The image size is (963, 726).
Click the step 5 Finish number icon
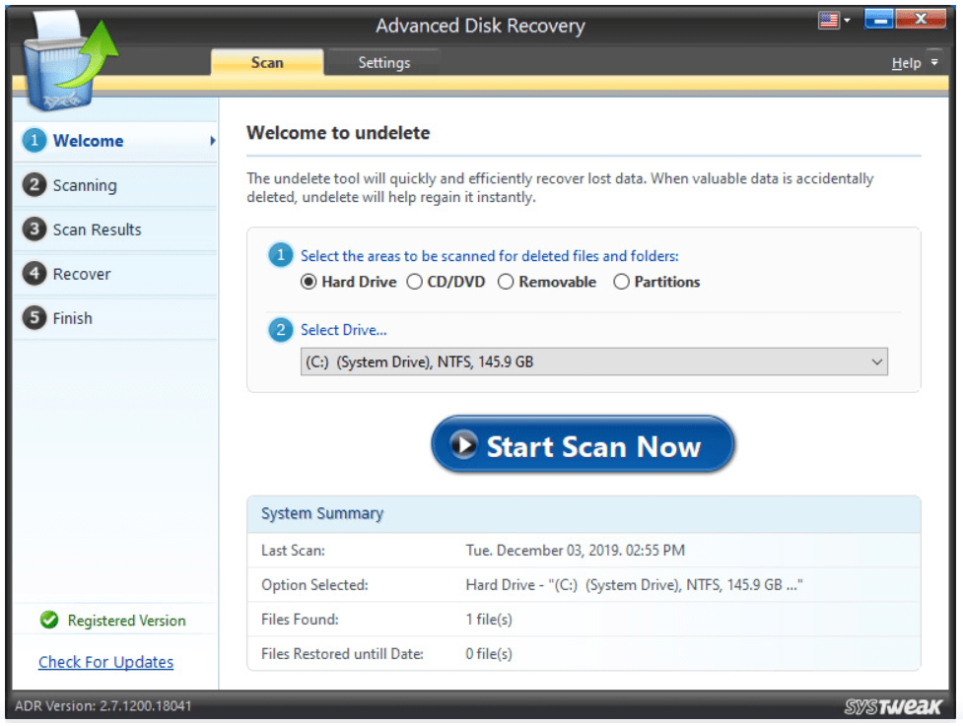pos(34,317)
